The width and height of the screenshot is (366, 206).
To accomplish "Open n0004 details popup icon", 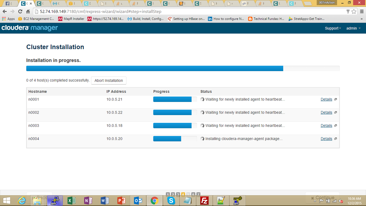I will (x=336, y=139).
